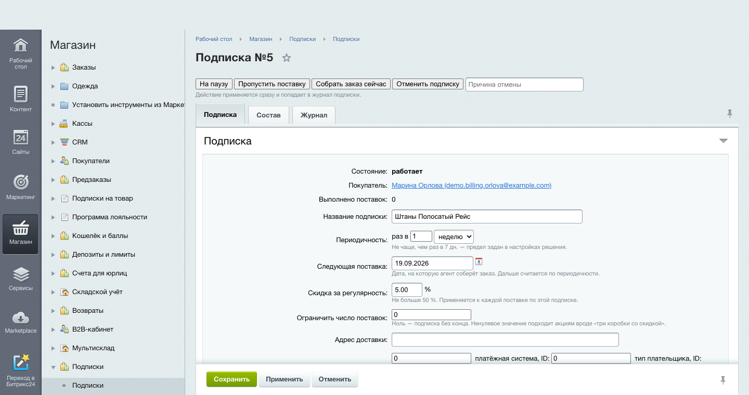Click Пропустить поставку button
The width and height of the screenshot is (749, 395).
pos(272,84)
